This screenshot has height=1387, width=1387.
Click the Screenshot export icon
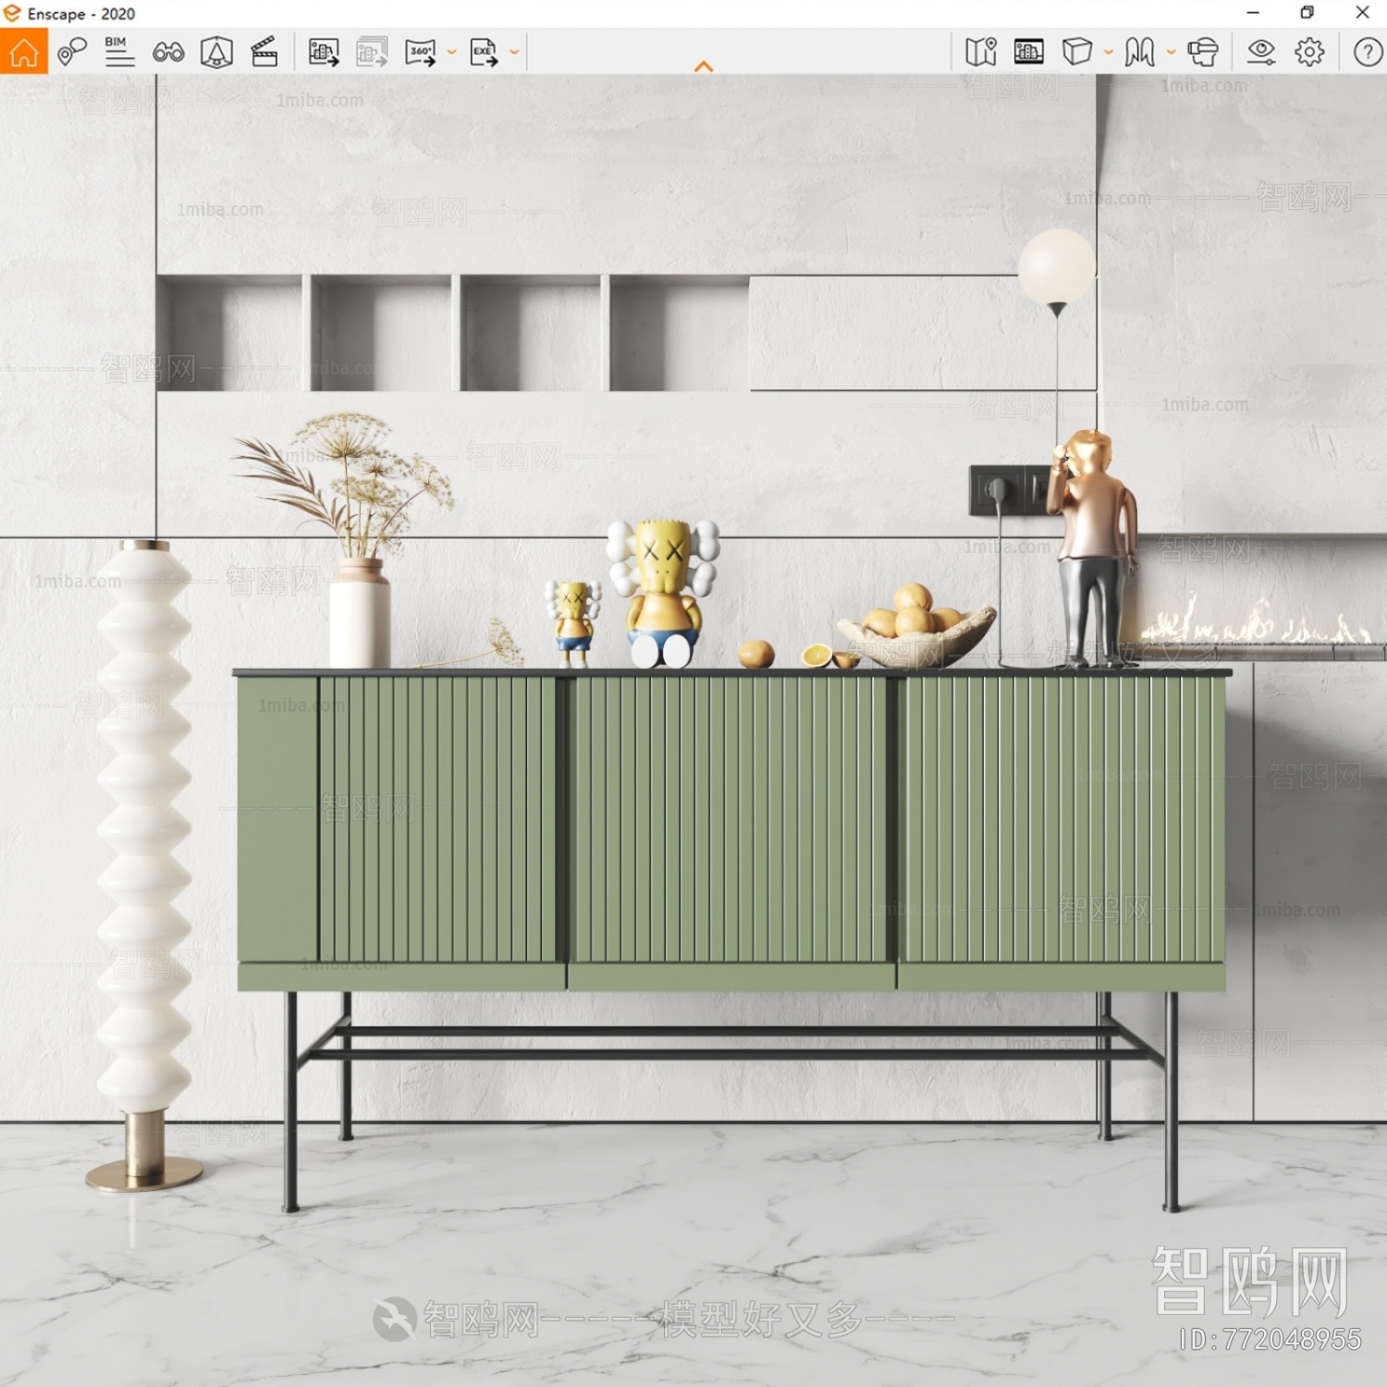pyautogui.click(x=324, y=52)
